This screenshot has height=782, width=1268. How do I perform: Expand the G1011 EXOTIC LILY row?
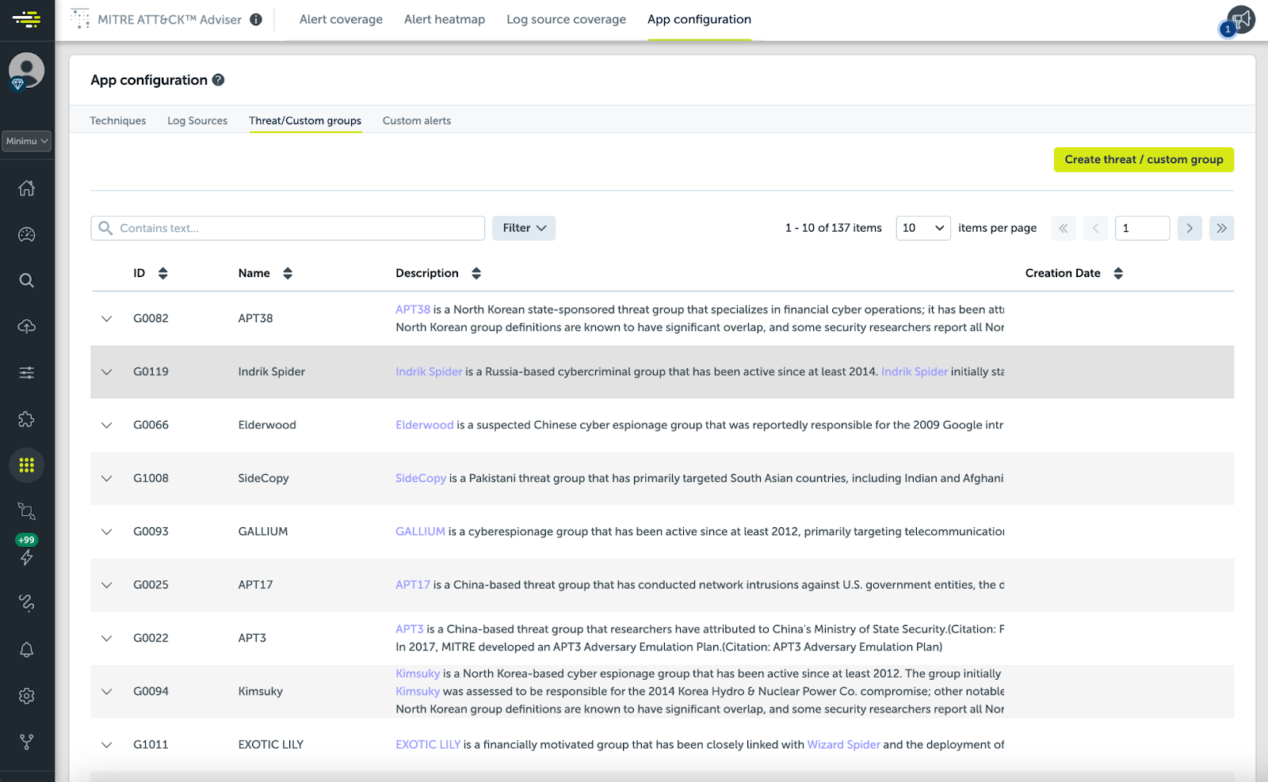coord(107,745)
